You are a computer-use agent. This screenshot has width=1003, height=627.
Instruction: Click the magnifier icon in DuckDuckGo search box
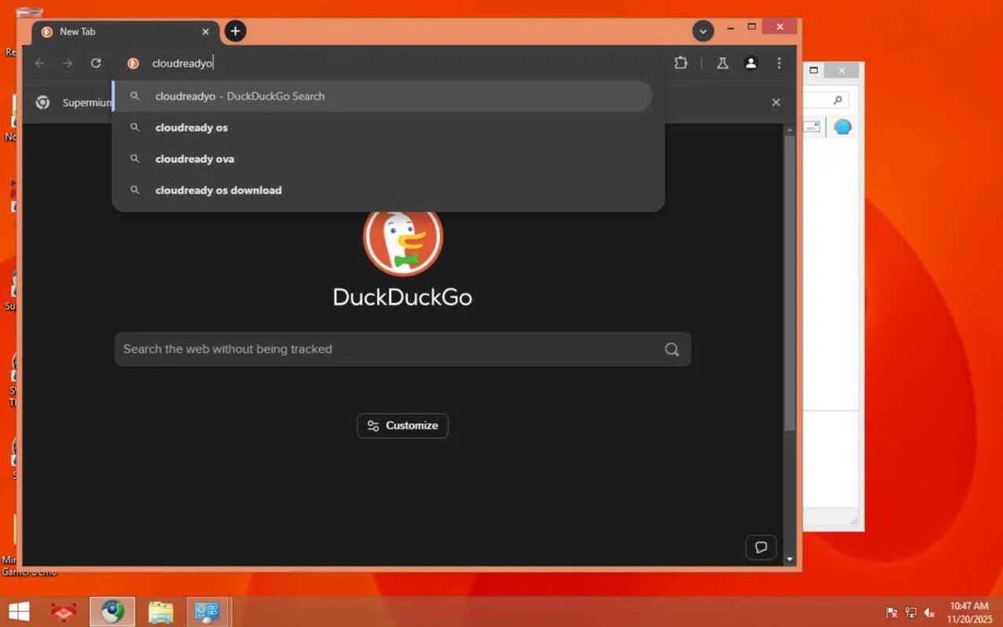coord(672,350)
